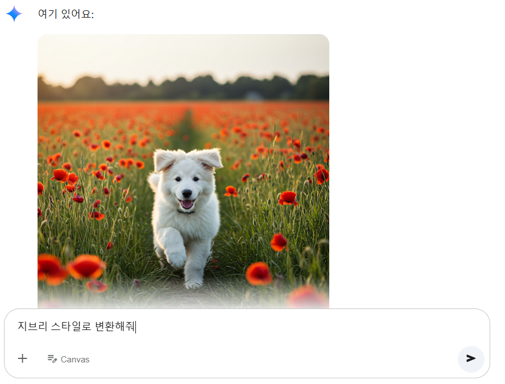Image resolution: width=505 pixels, height=384 pixels.
Task: Open the upload menu using the + icon
Action: pos(23,358)
